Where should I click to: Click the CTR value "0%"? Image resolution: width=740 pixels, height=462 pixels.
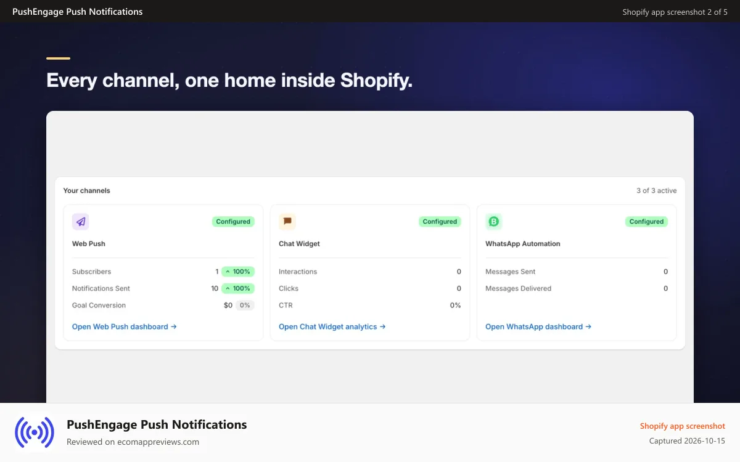click(x=456, y=306)
